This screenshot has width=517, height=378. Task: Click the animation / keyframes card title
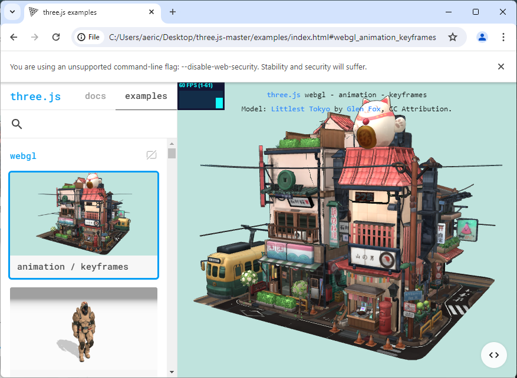point(73,267)
